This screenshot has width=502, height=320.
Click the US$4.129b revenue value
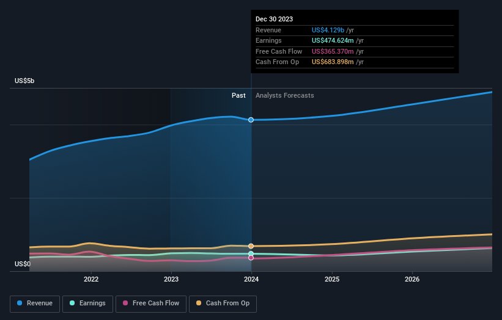pyautogui.click(x=328, y=30)
